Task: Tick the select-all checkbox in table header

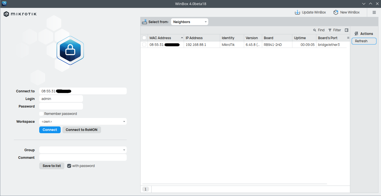Action: [x=144, y=38]
